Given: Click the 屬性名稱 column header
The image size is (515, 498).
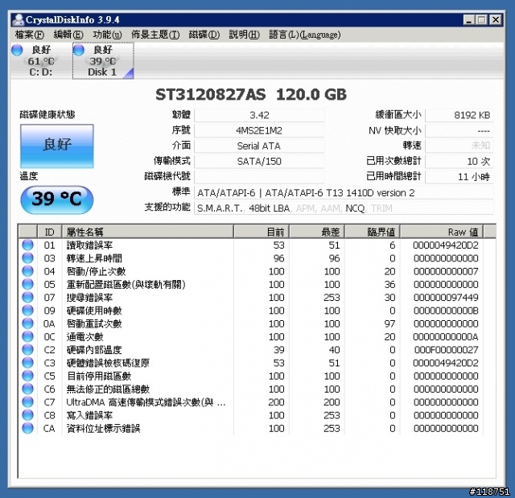Looking at the screenshot, I should tap(147, 232).
